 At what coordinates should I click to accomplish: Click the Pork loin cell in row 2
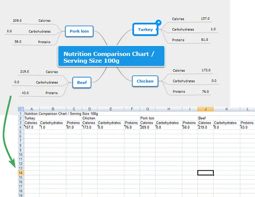(147, 118)
